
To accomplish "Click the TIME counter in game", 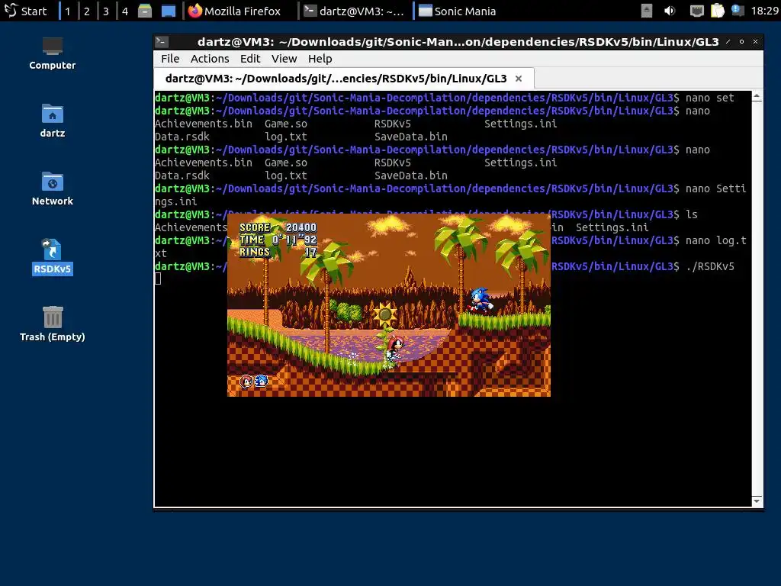I will (x=278, y=240).
